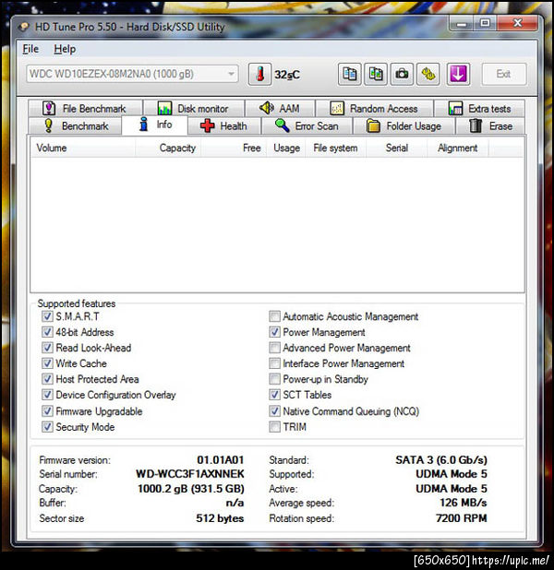Switch to the Erase tab

490,125
